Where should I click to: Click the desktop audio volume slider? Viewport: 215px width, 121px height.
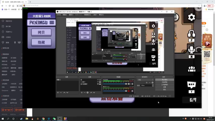pos(115,84)
